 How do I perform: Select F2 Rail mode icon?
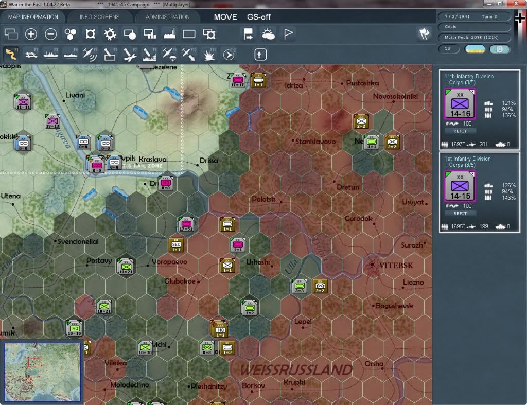pos(31,54)
